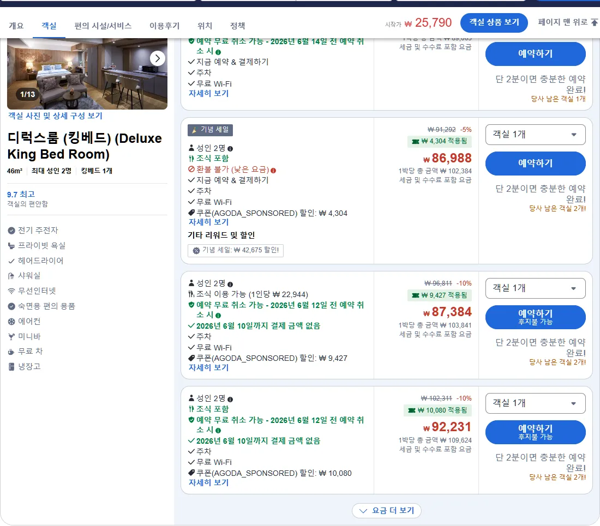Click the coupon ticket icon on ₩ 9,427 적용됨
The width and height of the screenshot is (600, 526).
(x=415, y=295)
